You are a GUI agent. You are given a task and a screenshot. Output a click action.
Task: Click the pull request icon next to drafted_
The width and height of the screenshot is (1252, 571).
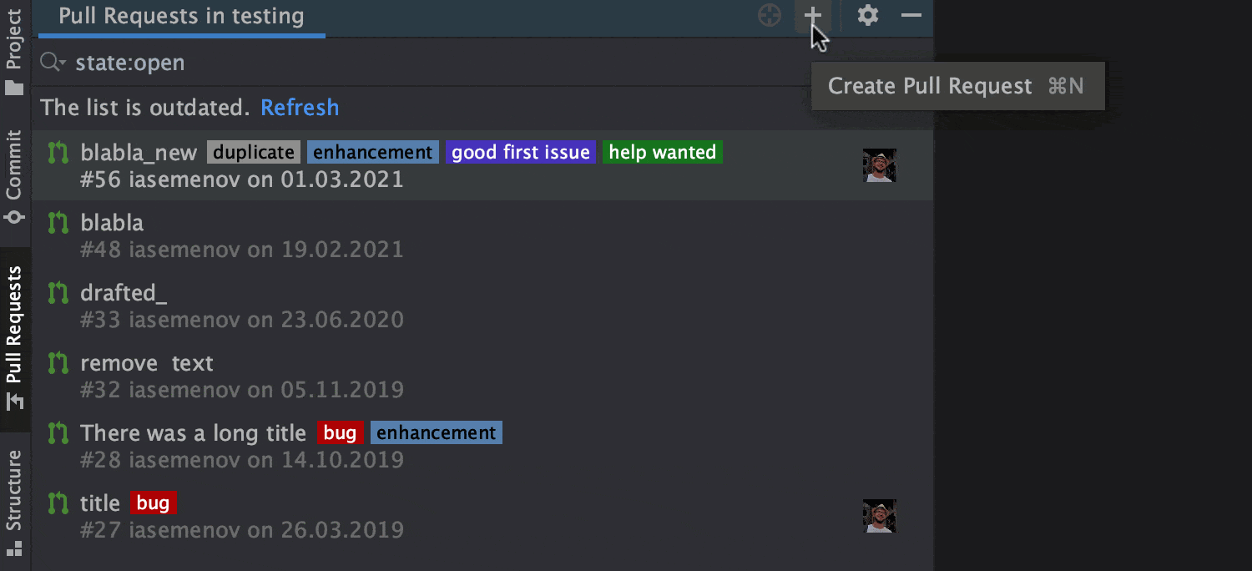pos(58,293)
